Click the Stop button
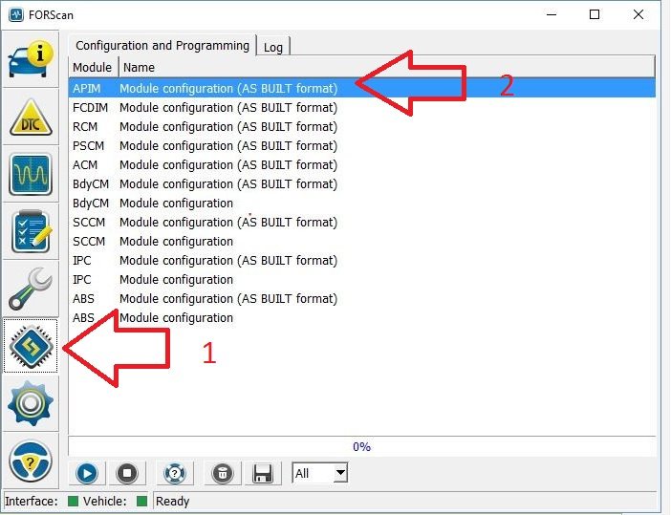 tap(127, 473)
